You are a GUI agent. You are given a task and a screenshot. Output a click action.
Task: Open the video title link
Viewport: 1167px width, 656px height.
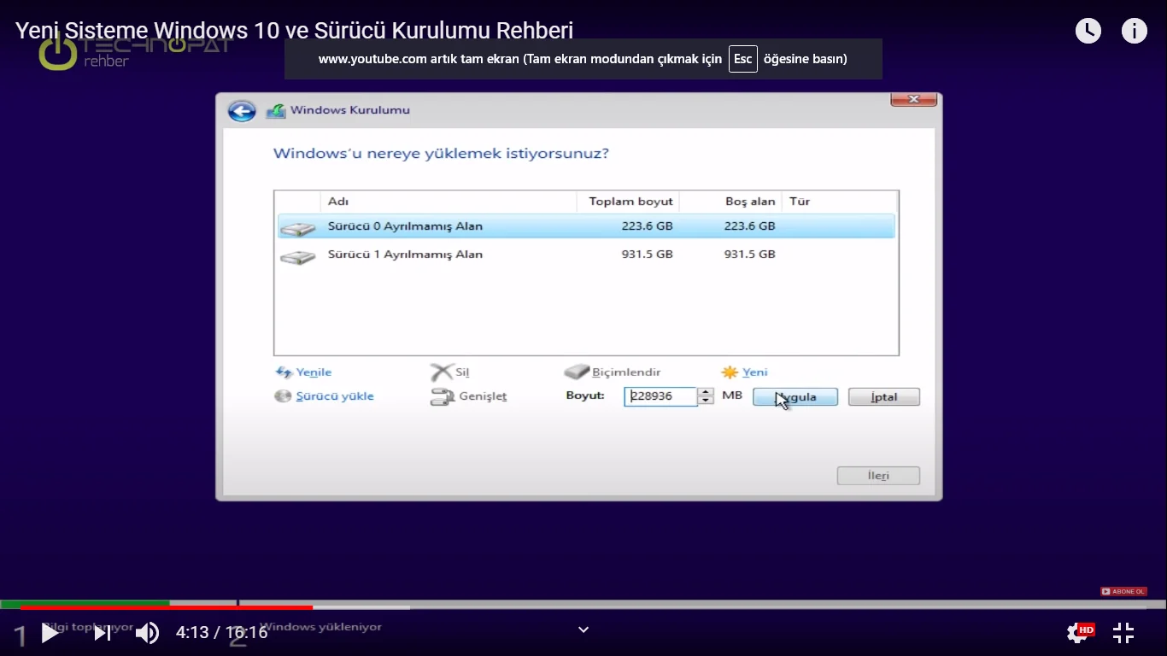pyautogui.click(x=295, y=32)
